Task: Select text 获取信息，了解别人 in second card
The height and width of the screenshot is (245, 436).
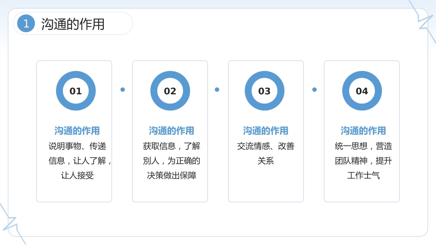Action: (171, 153)
